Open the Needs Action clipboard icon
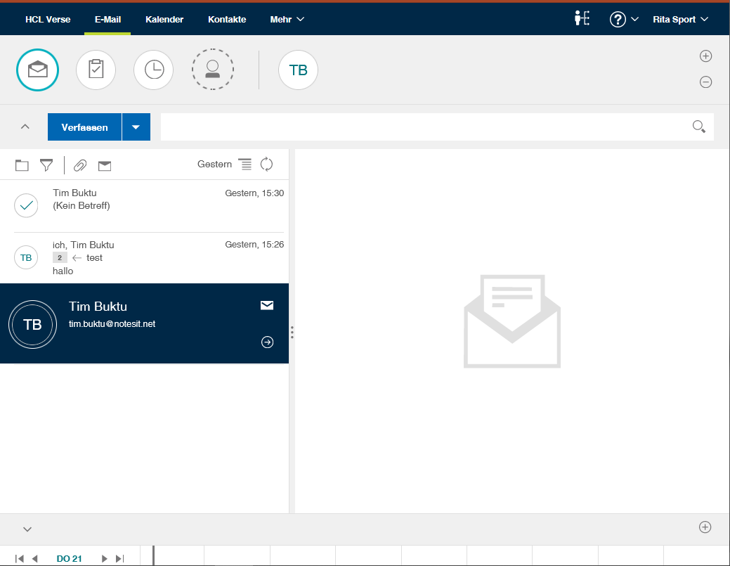 pyautogui.click(x=96, y=70)
